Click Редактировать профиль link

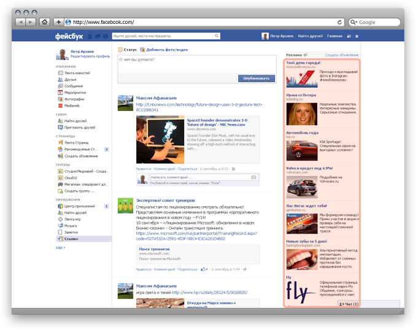click(90, 56)
